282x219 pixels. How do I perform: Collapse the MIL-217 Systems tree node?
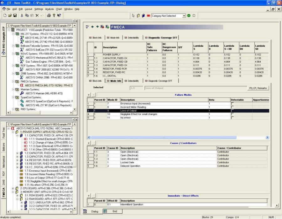click(13, 34)
